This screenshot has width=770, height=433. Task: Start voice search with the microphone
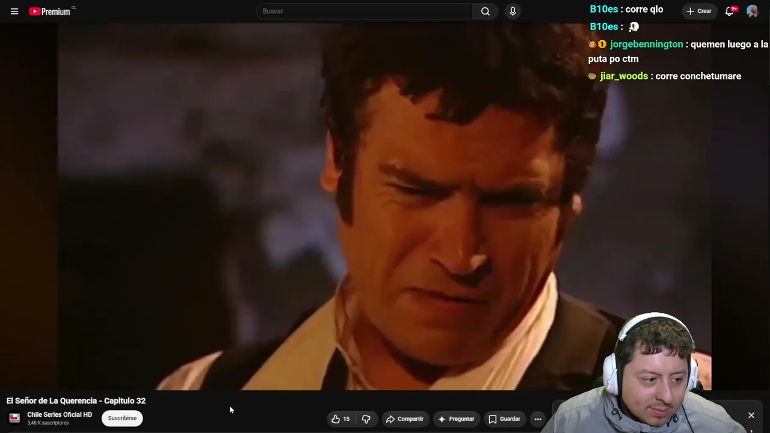(513, 11)
